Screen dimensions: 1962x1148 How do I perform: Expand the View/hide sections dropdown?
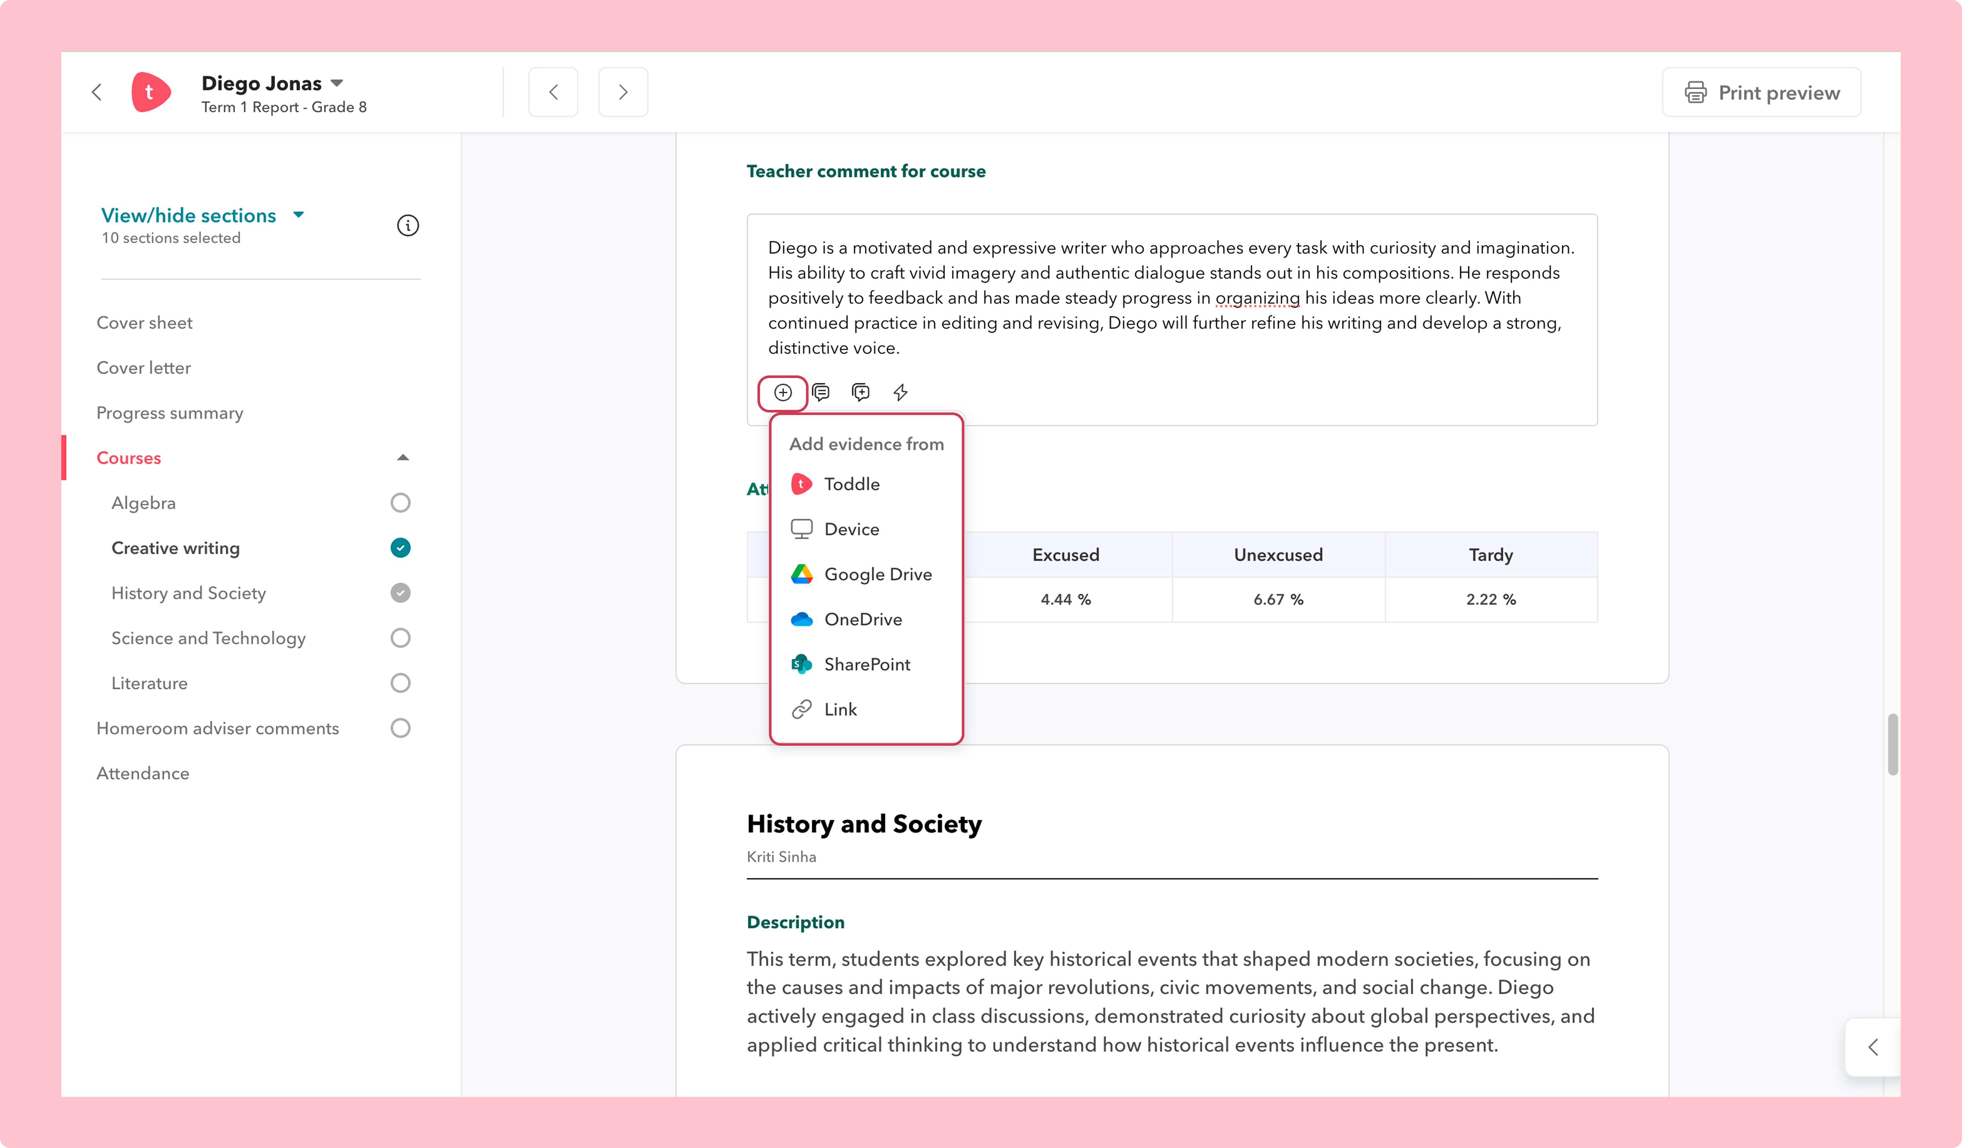(x=298, y=215)
